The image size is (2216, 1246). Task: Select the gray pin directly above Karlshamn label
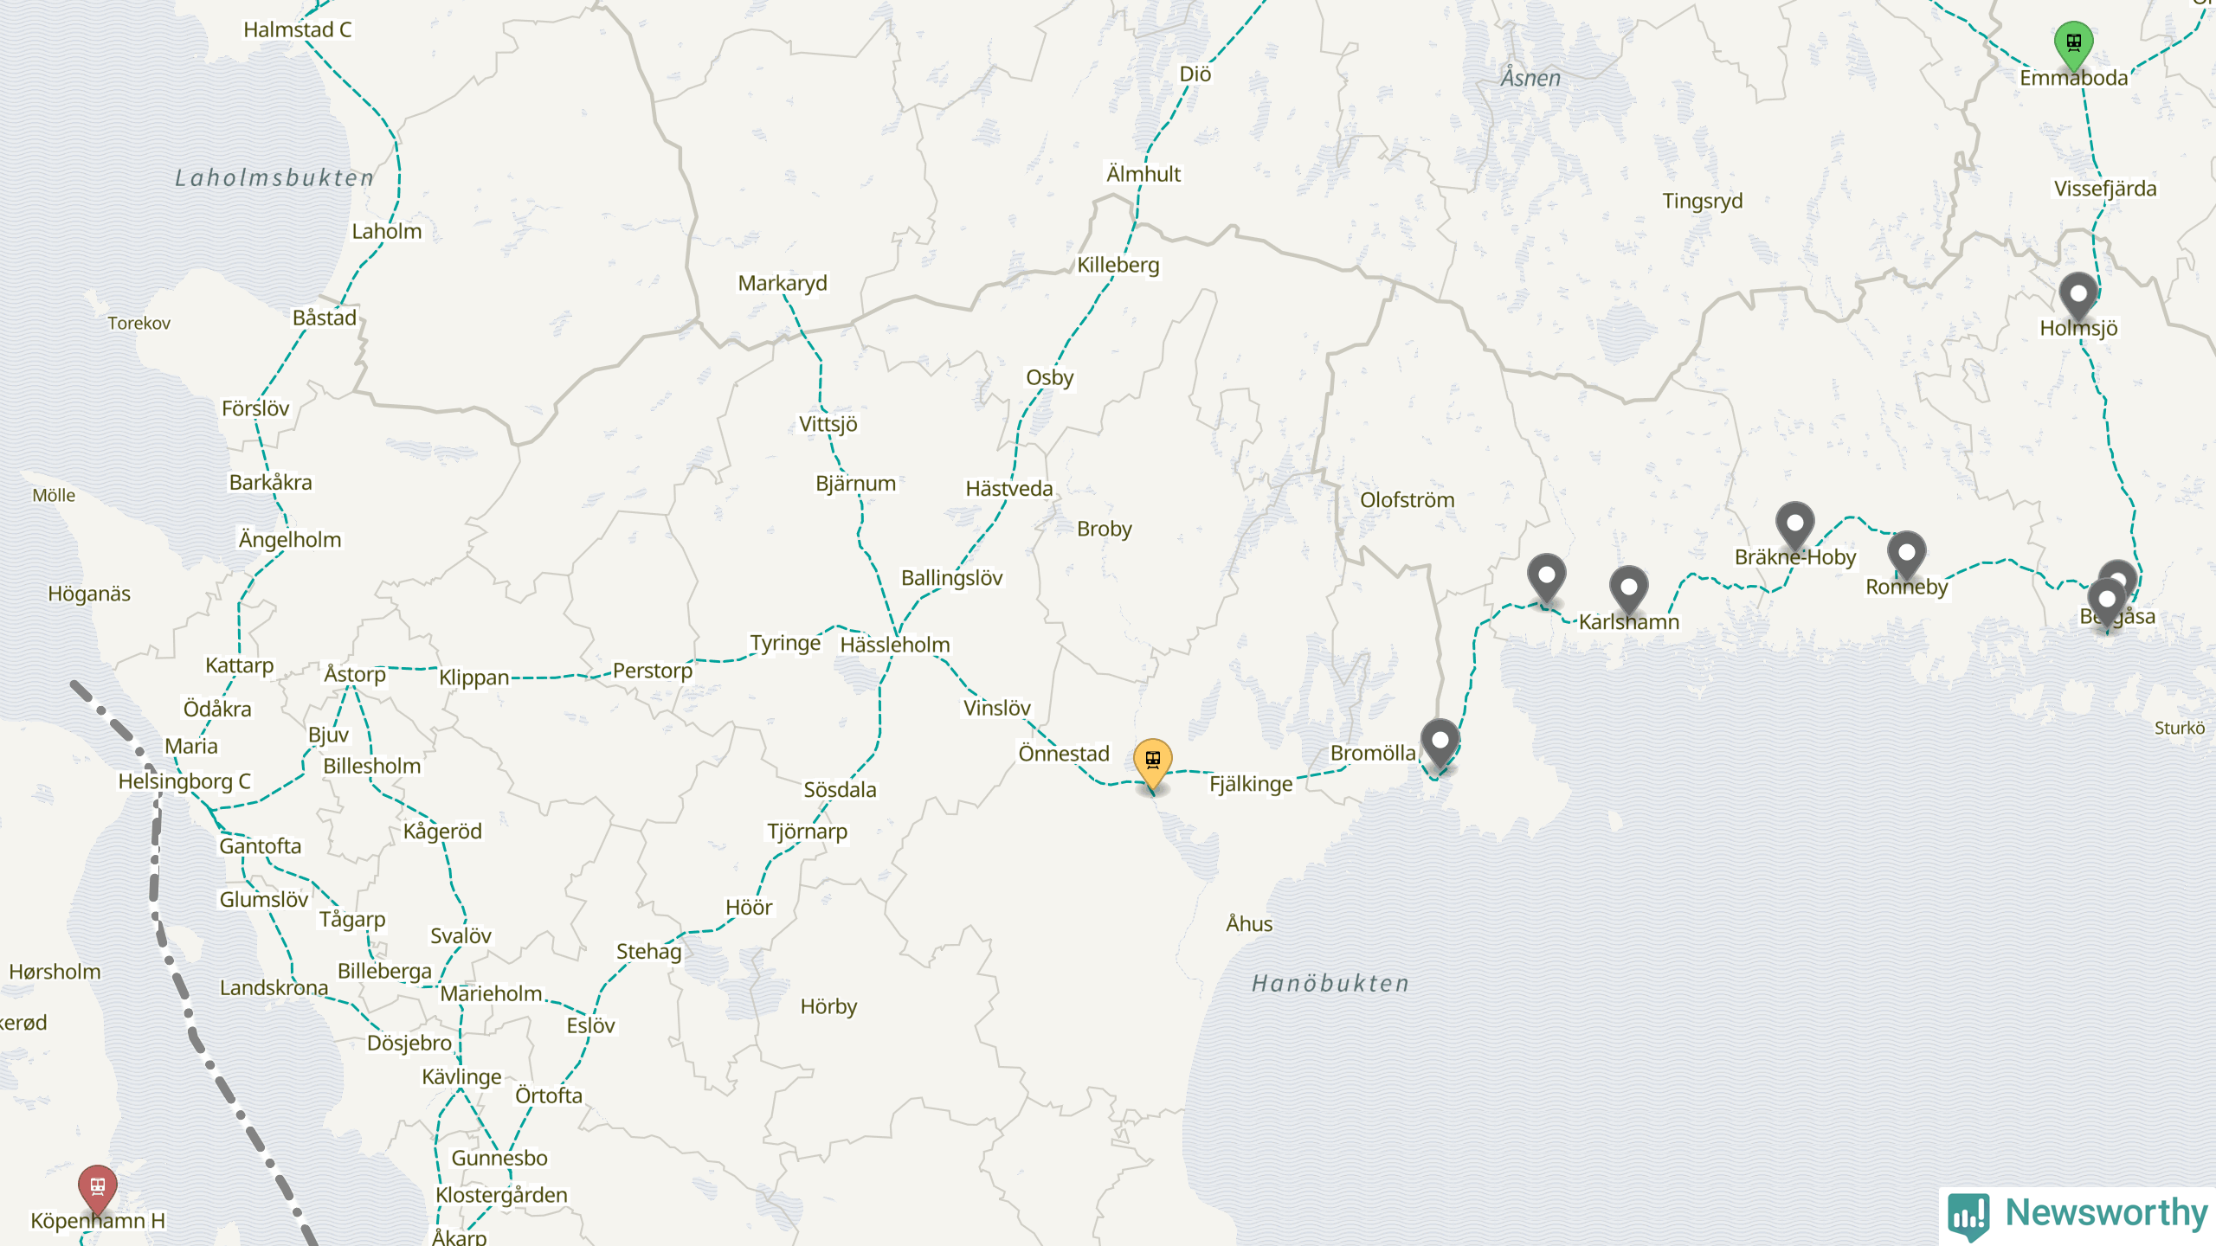1628,590
